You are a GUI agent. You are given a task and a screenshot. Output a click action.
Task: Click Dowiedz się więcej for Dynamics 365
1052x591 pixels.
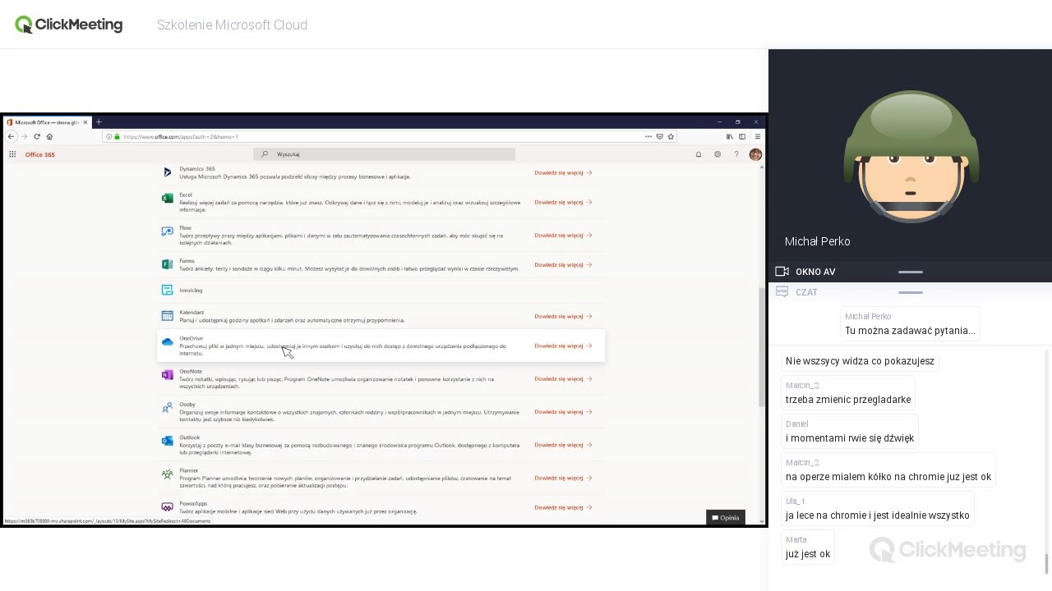563,172
